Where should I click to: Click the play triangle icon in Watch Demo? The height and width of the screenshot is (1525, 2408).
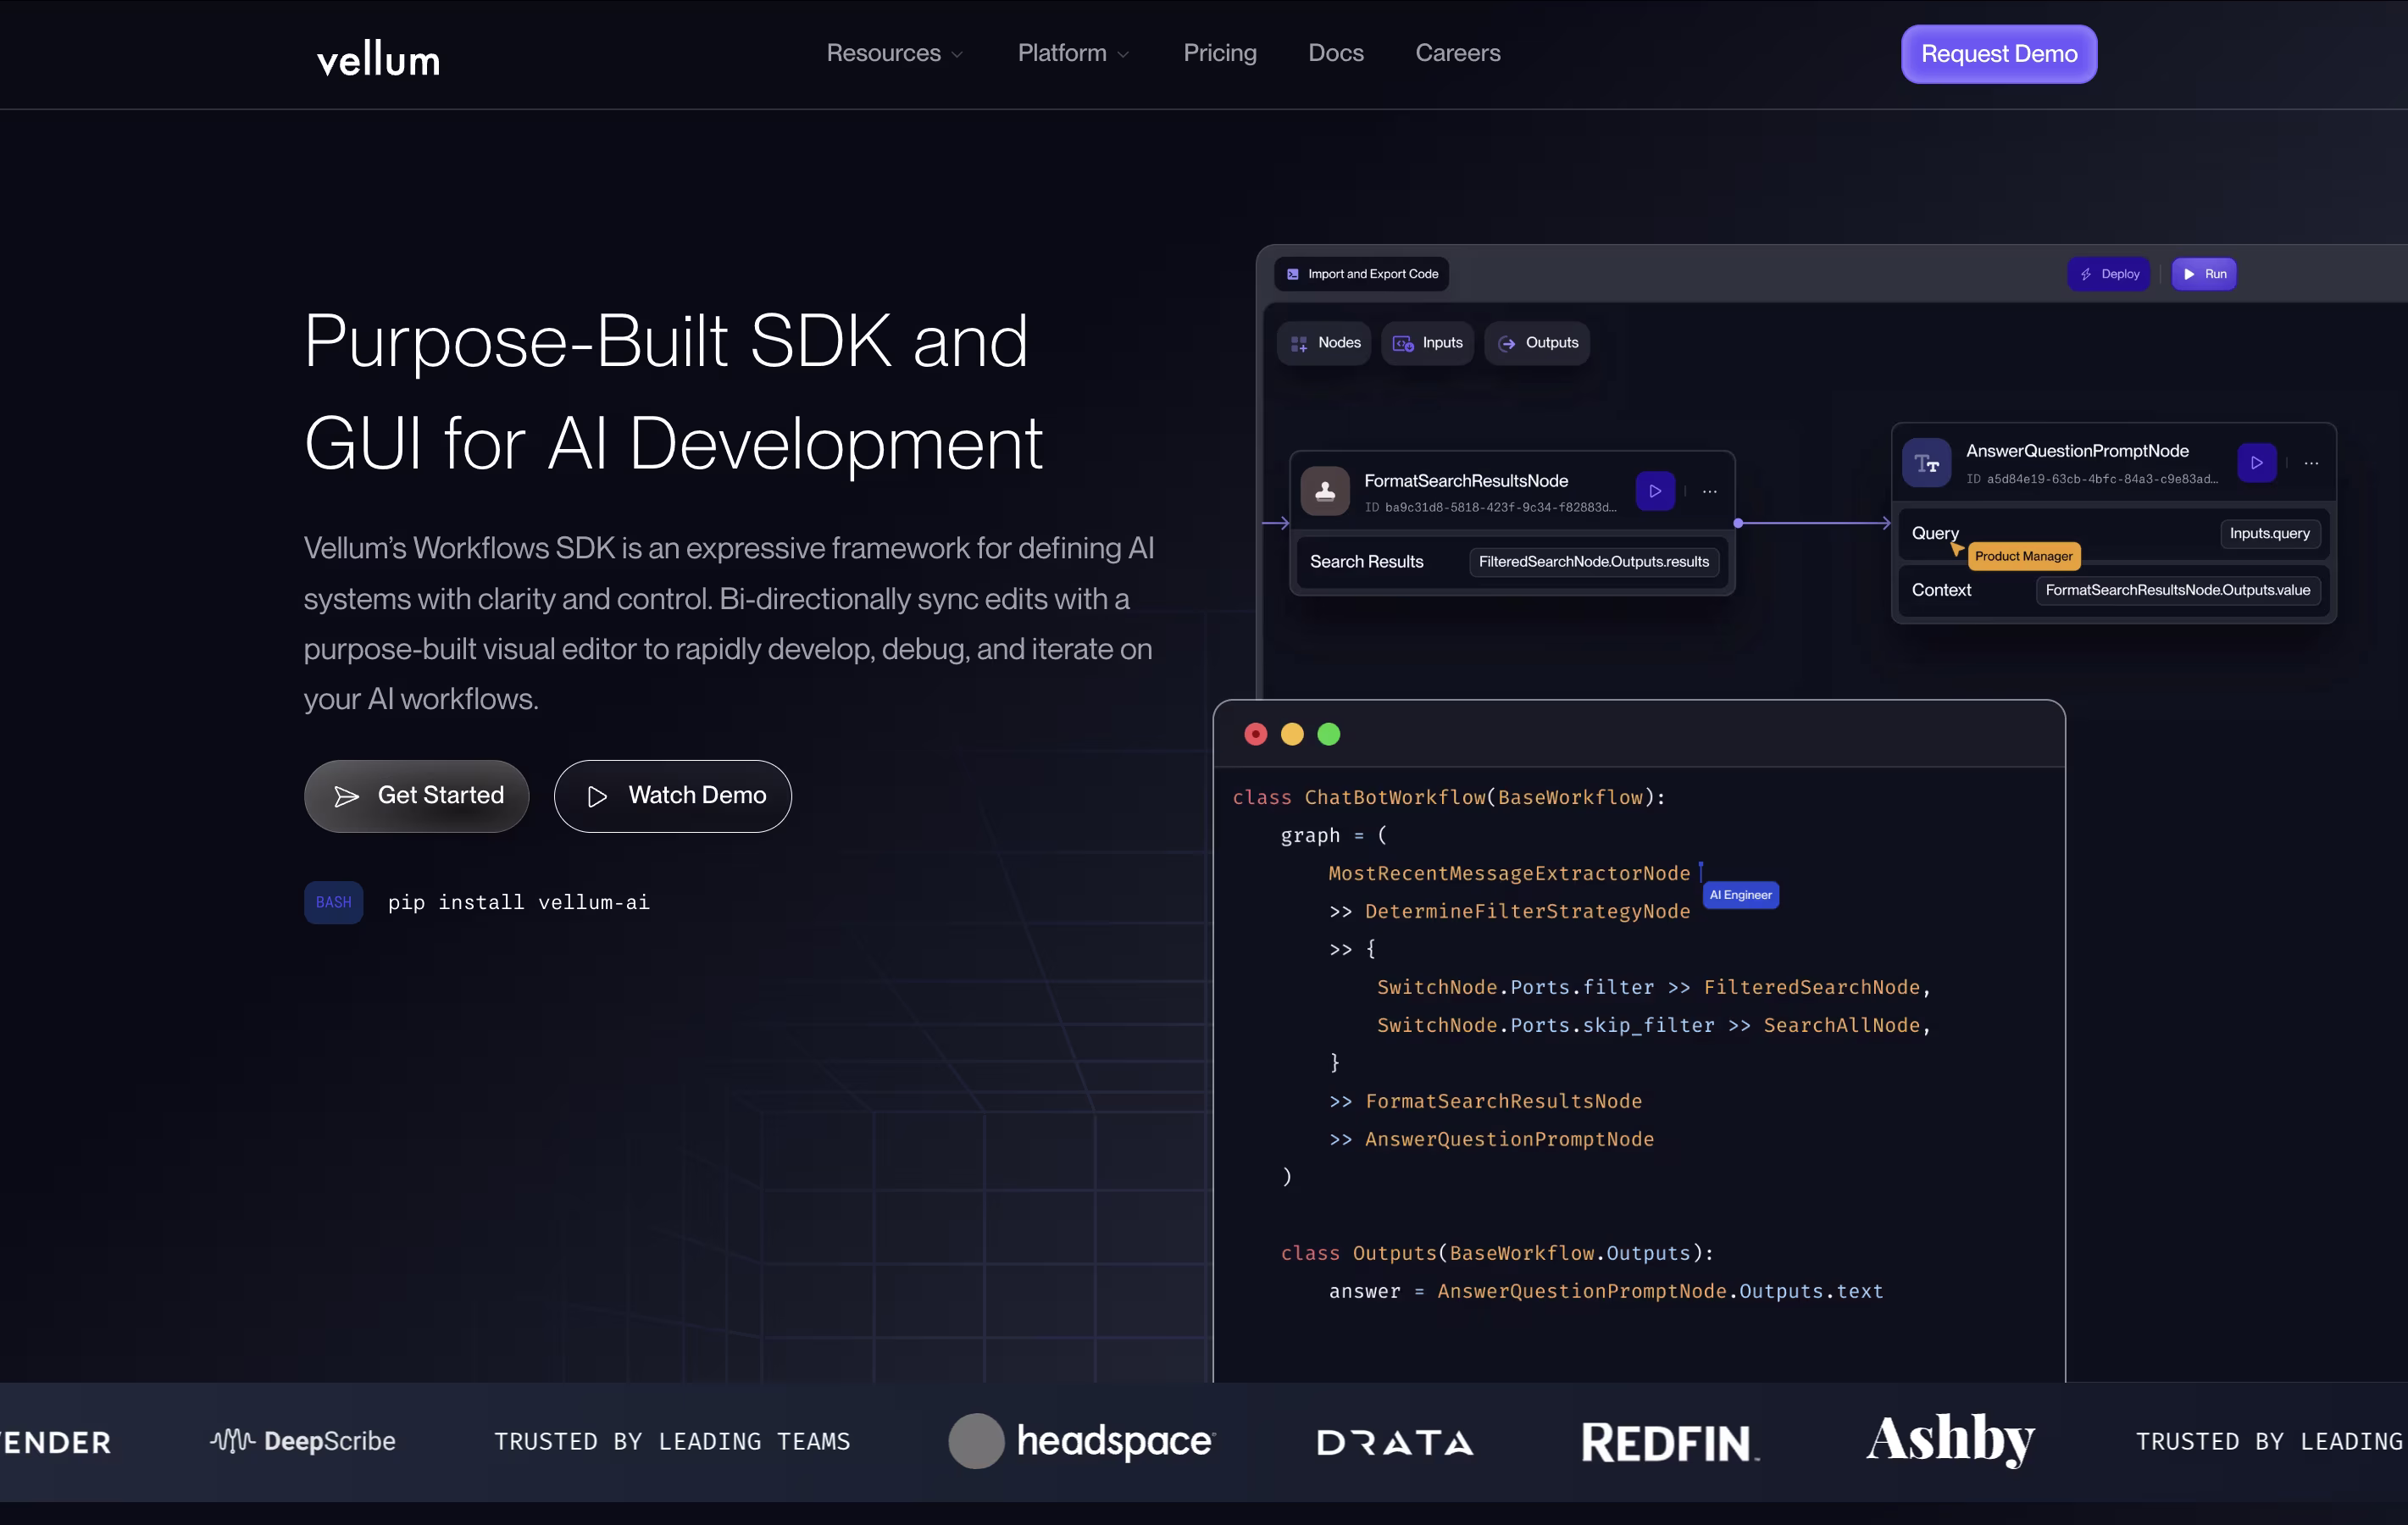[x=597, y=796]
